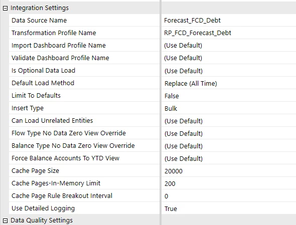296x225 pixels.
Task: Select the Data Source Name property label
Action: click(x=39, y=20)
